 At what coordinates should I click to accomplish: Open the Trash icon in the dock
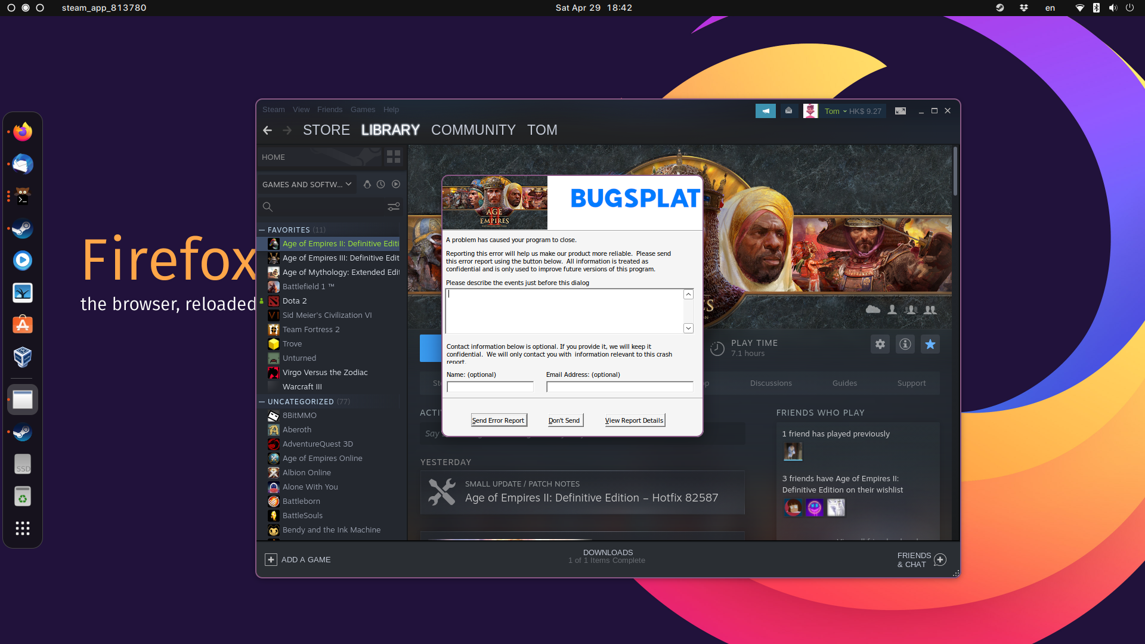pyautogui.click(x=23, y=496)
